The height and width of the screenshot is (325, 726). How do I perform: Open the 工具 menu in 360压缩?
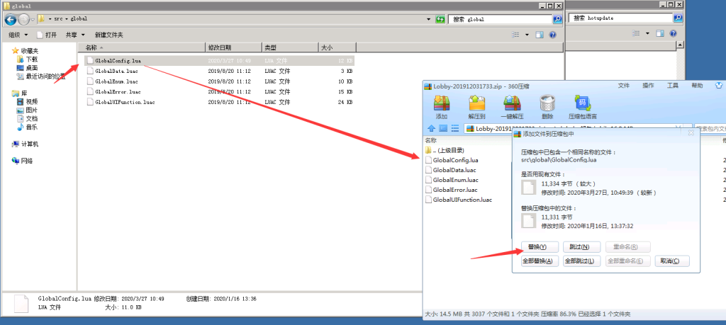tap(672, 85)
